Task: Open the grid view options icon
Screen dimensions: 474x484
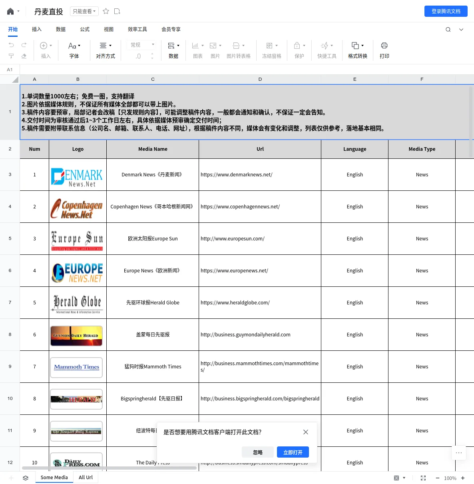Action: (x=397, y=478)
